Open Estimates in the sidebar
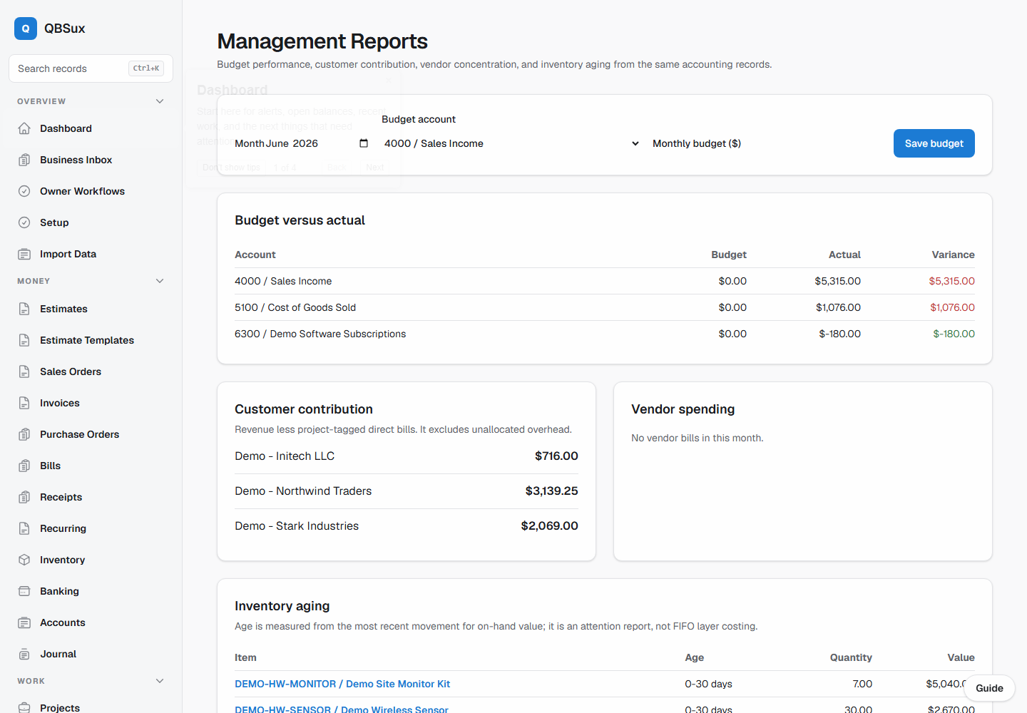 pos(91,309)
